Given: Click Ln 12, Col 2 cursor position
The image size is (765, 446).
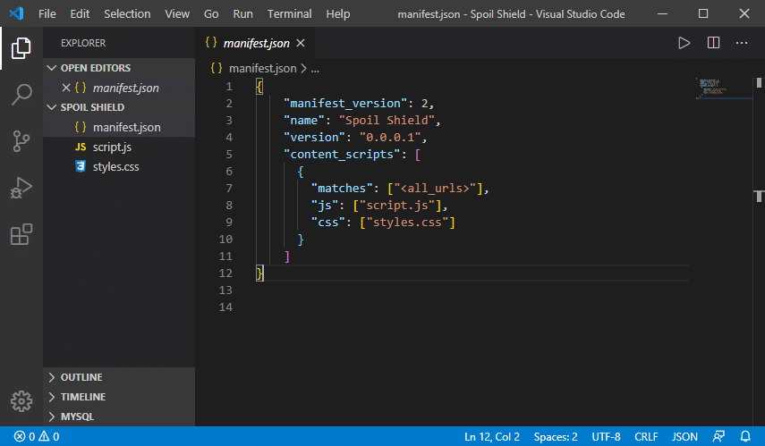Looking at the screenshot, I should coord(492,436).
